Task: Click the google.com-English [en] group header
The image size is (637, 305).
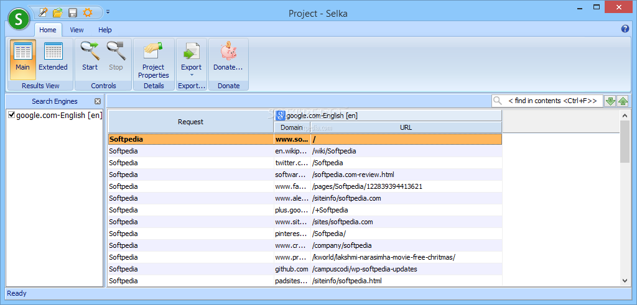Action: pyautogui.click(x=388, y=116)
